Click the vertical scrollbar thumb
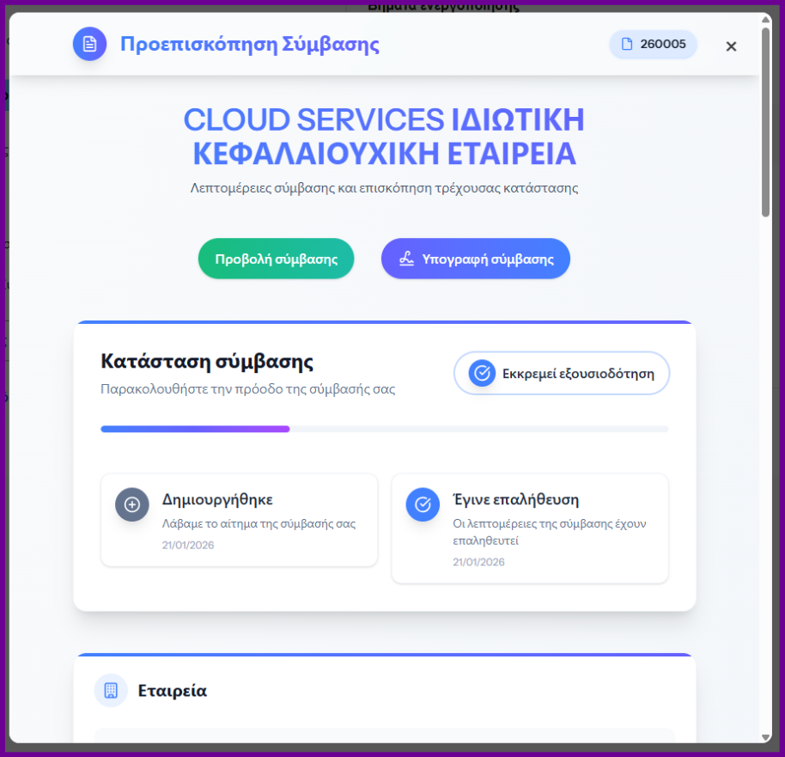Viewport: 785px width, 757px height. [x=766, y=120]
